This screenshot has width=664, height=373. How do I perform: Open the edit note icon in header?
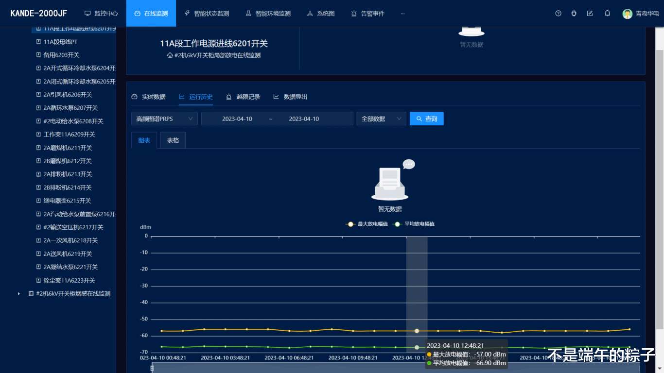pos(590,14)
